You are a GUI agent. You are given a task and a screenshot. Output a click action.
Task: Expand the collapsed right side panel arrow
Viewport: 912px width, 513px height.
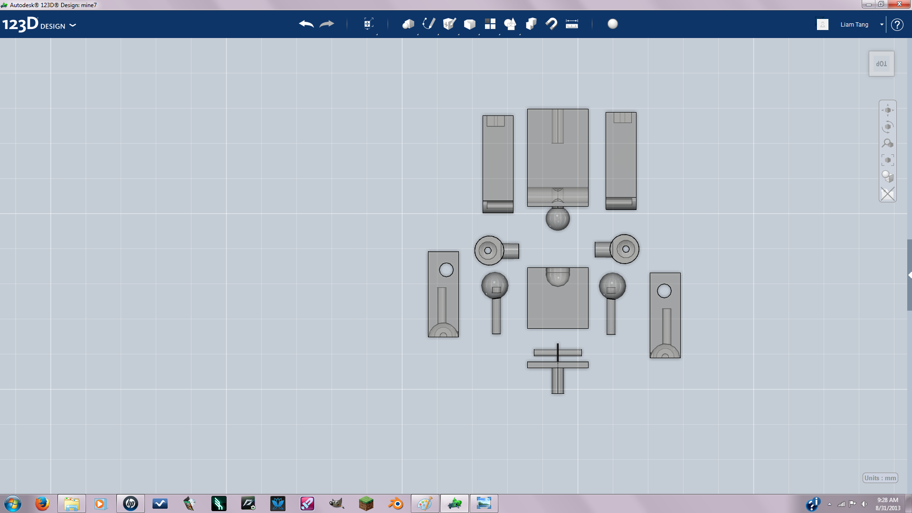[x=910, y=275]
